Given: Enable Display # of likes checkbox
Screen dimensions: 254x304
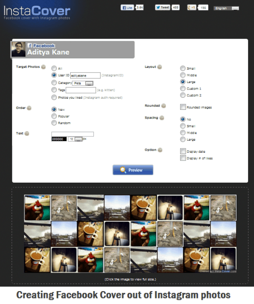Looking at the screenshot, I should 183,158.
